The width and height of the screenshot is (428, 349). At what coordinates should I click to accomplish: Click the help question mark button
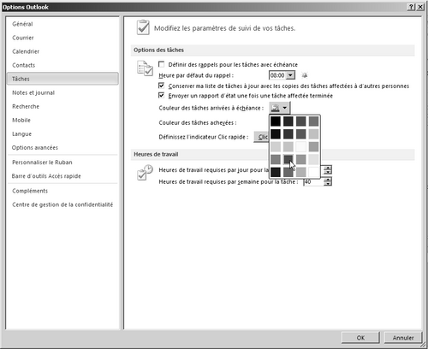pyautogui.click(x=411, y=7)
